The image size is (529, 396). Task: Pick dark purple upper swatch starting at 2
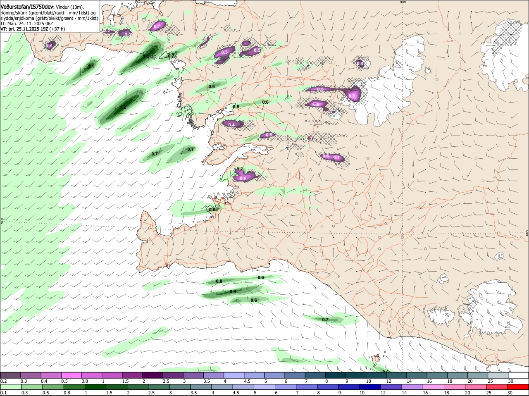coord(152,375)
